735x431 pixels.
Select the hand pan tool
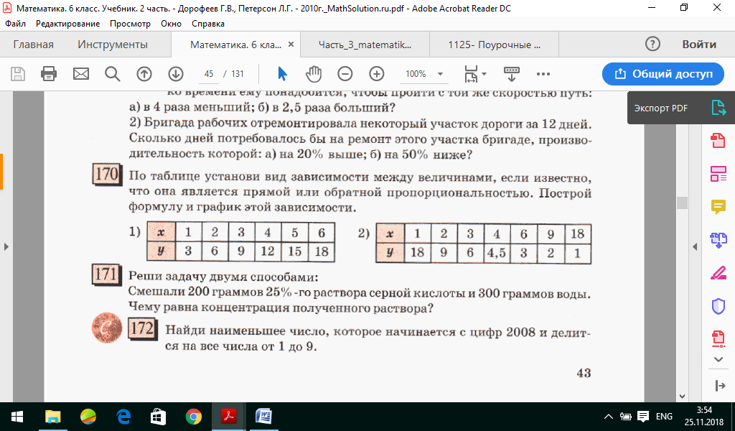314,74
